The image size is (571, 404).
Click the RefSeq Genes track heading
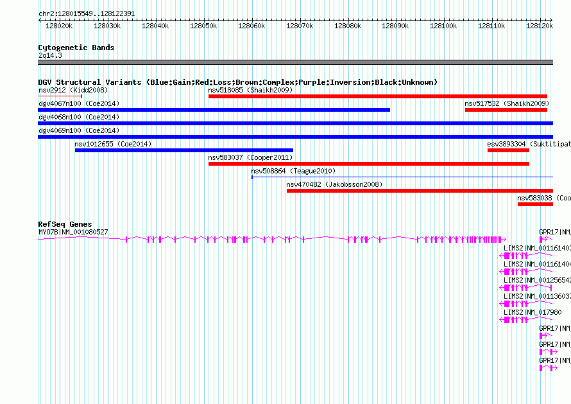(65, 224)
